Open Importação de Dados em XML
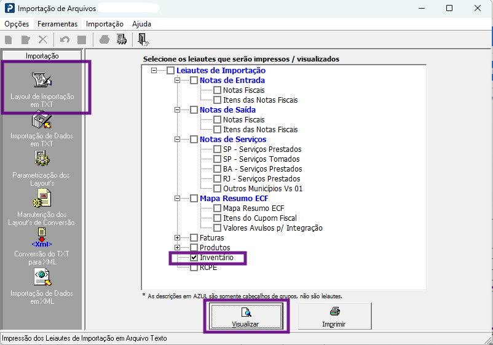The image size is (493, 345). tap(42, 286)
